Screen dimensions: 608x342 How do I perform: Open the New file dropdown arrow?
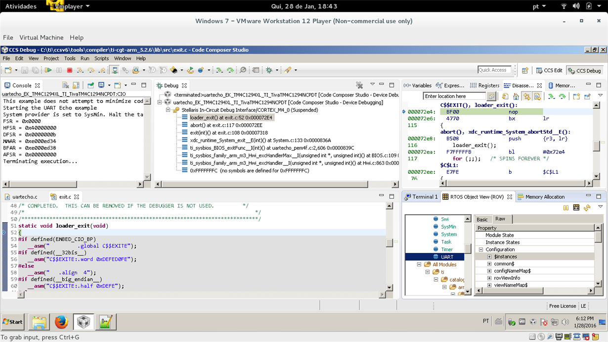click(16, 70)
